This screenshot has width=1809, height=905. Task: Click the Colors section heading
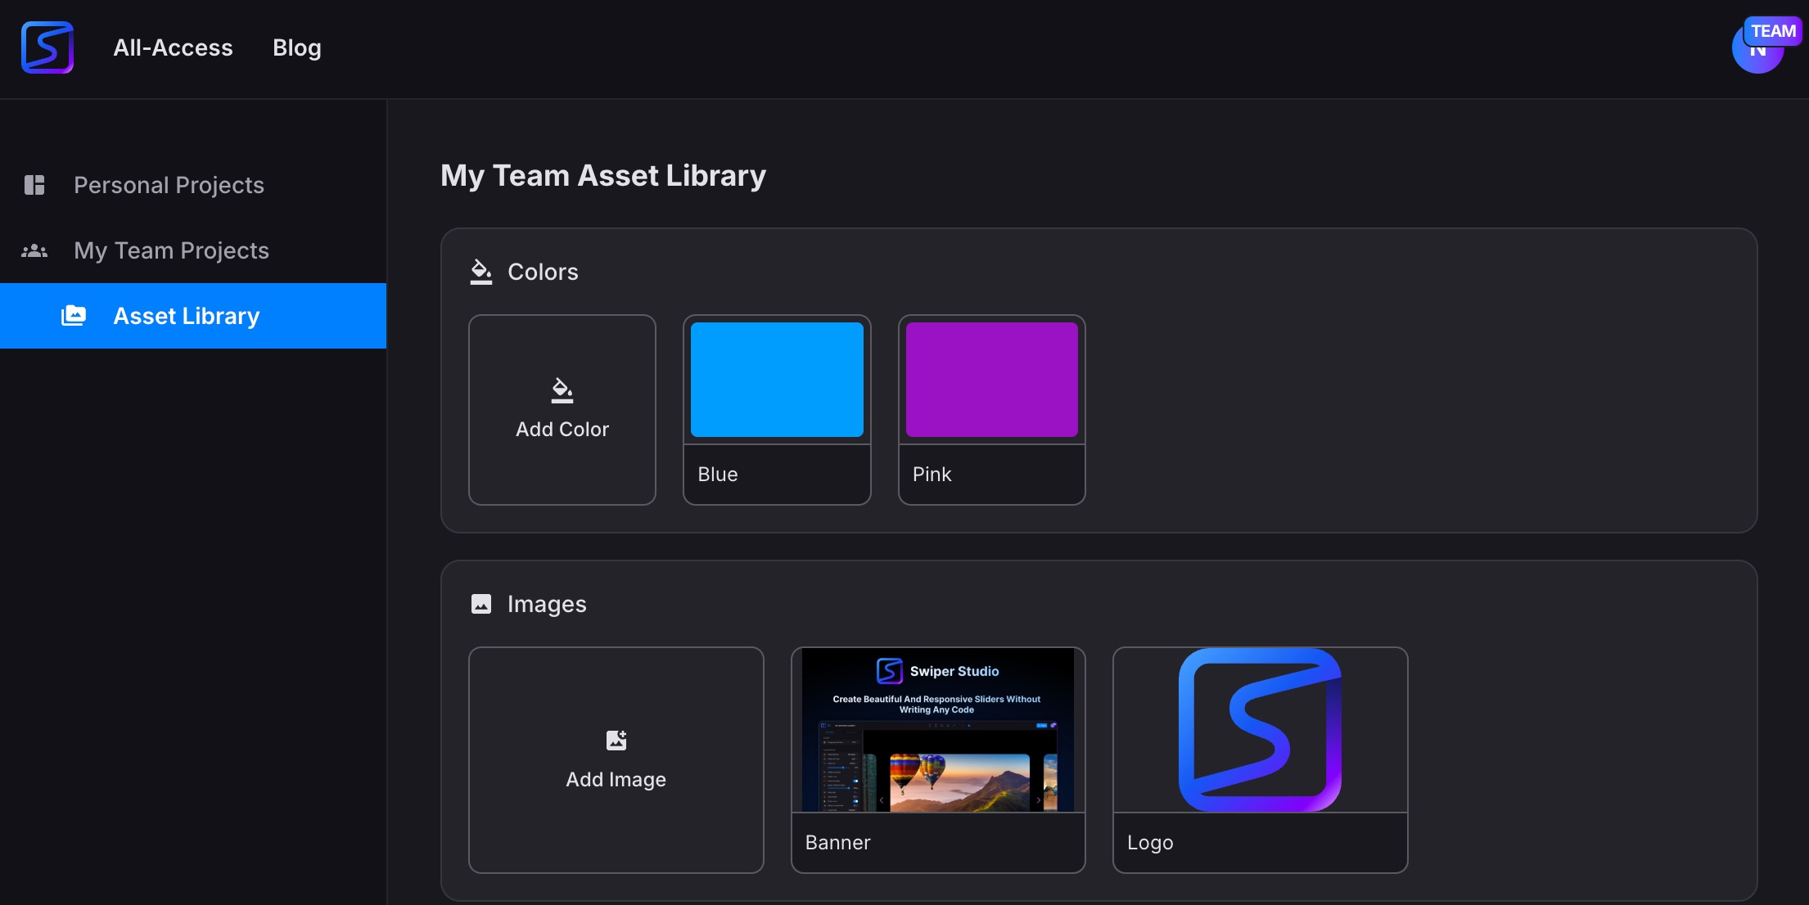click(543, 272)
